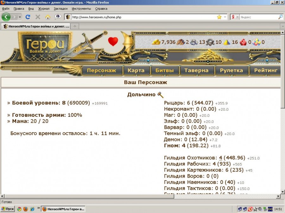This screenshot has height=213, width=285.
Task: Click the Герои Войны и Денег logo
Action: (x=45, y=47)
